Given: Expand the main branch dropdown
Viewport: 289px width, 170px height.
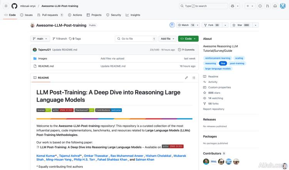Looking at the screenshot, I should 40,39.
